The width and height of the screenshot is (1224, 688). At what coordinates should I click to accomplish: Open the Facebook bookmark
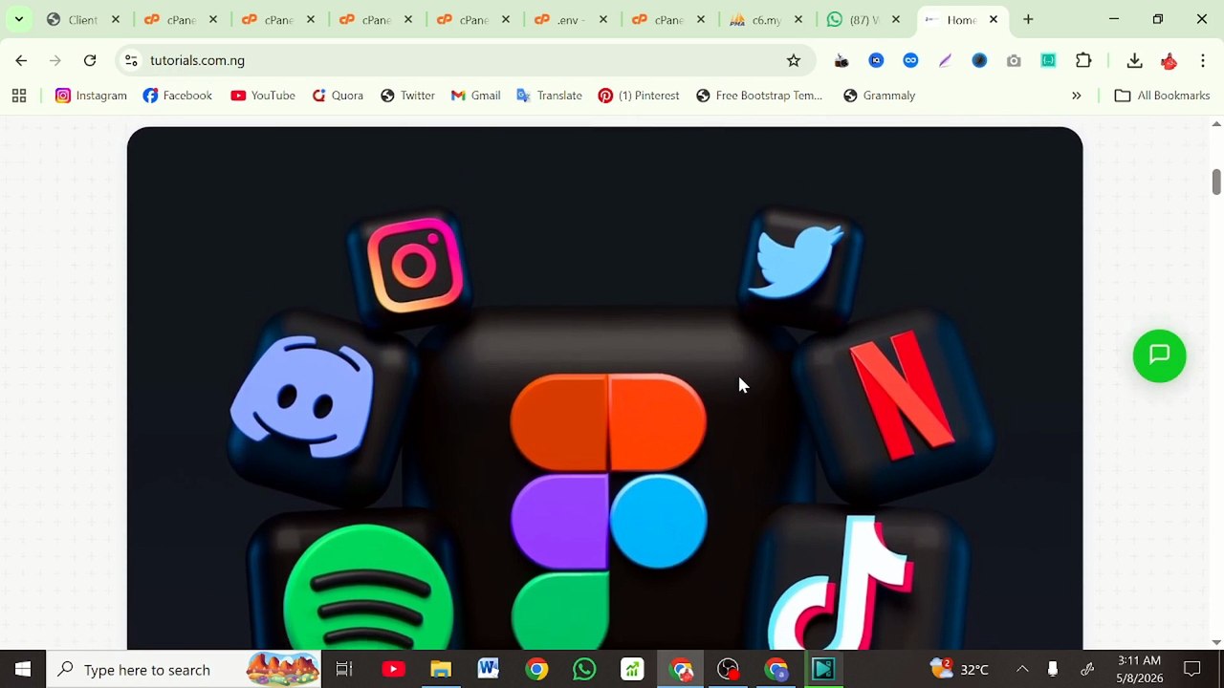tap(177, 96)
